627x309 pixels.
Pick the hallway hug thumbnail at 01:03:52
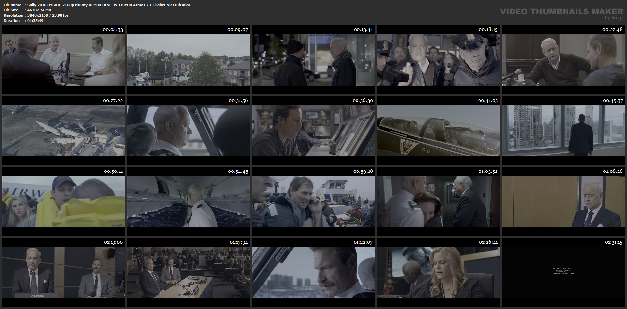coord(438,202)
